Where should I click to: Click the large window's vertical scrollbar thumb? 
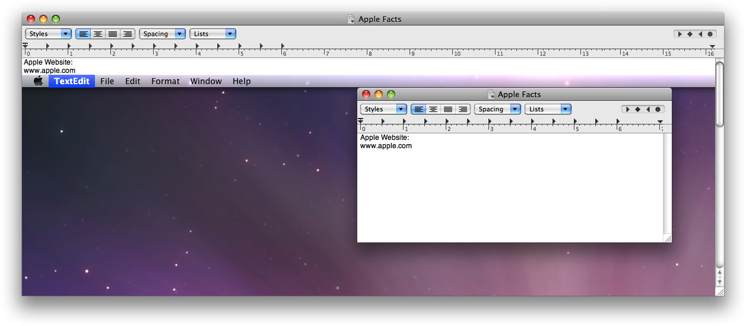coord(719,94)
